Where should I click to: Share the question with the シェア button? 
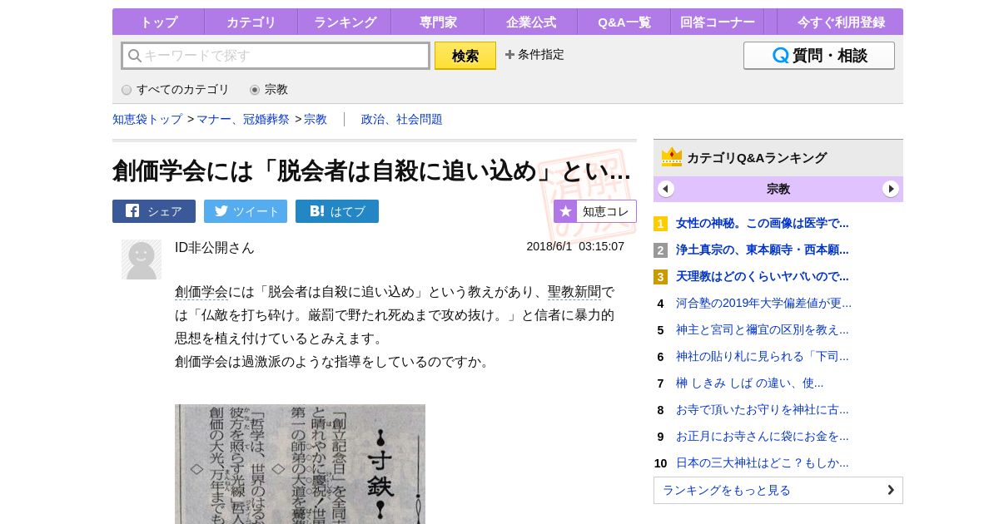(x=154, y=211)
